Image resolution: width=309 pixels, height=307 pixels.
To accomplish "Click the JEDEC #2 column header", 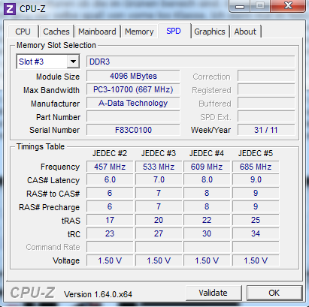I will tap(110, 153).
